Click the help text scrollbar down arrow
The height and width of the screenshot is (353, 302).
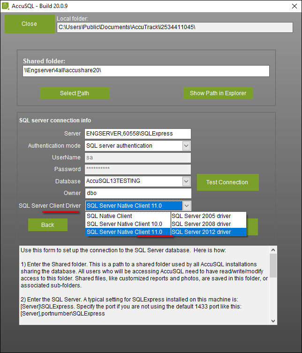[273, 321]
